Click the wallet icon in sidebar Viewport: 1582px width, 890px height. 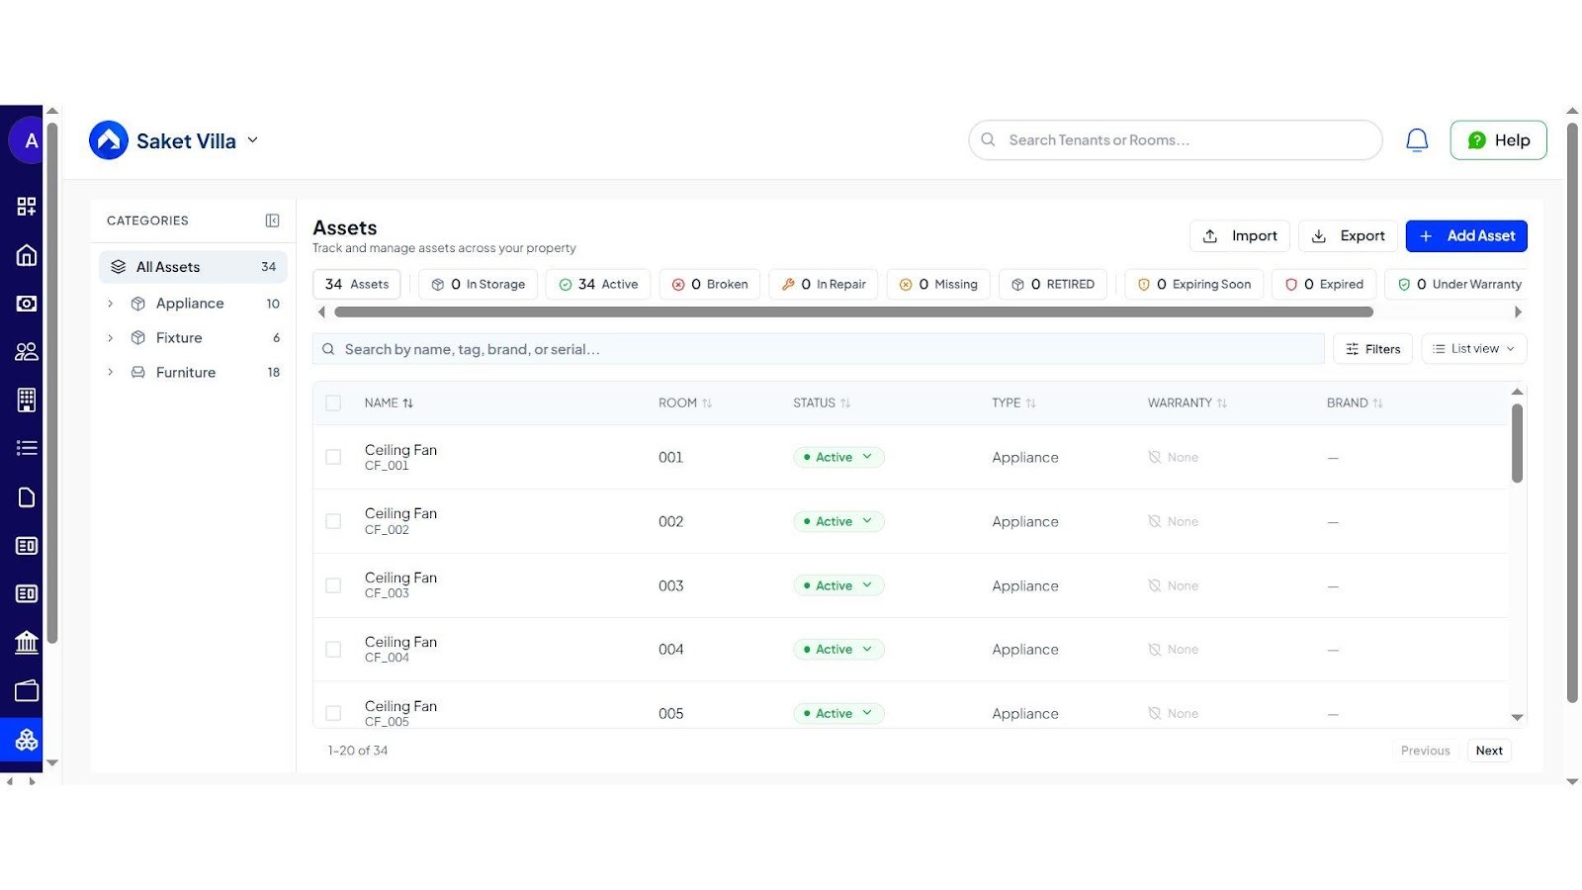(x=27, y=690)
